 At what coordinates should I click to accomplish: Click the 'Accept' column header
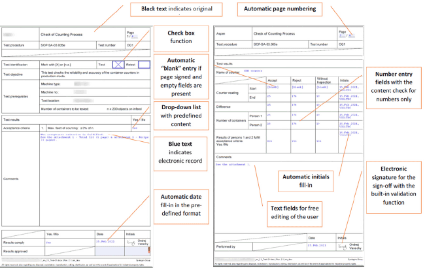pos(273,80)
